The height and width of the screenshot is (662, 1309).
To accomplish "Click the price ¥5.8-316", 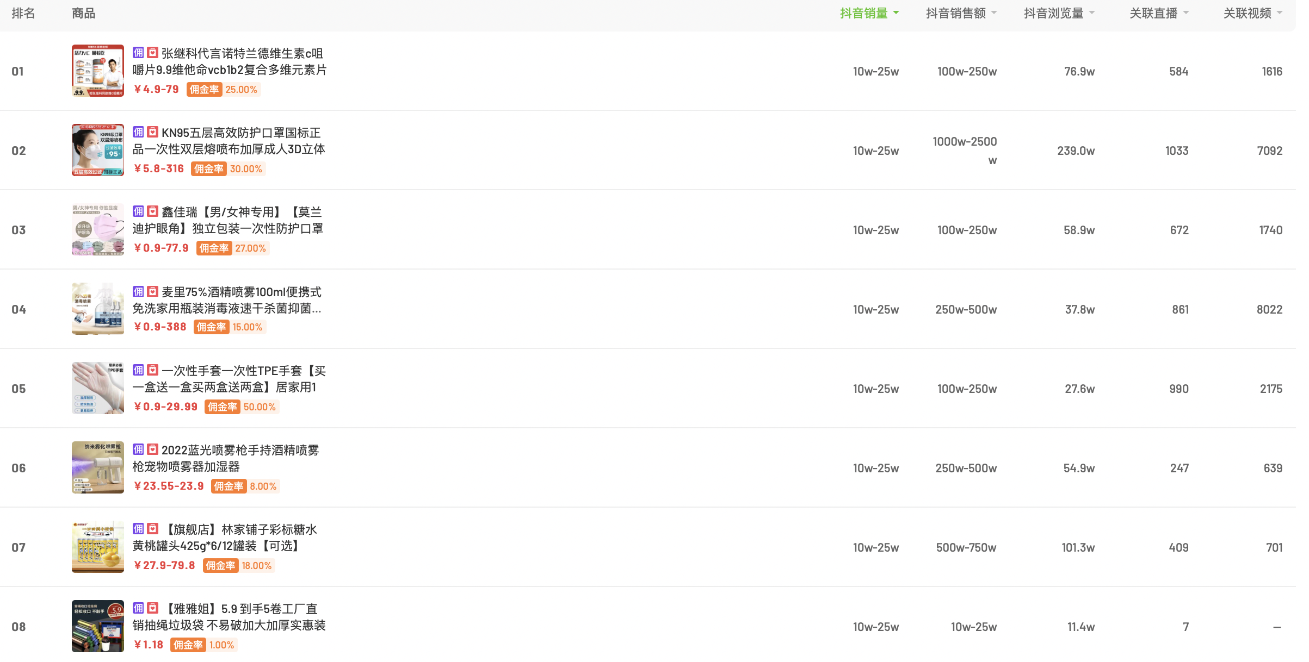I will click(159, 169).
